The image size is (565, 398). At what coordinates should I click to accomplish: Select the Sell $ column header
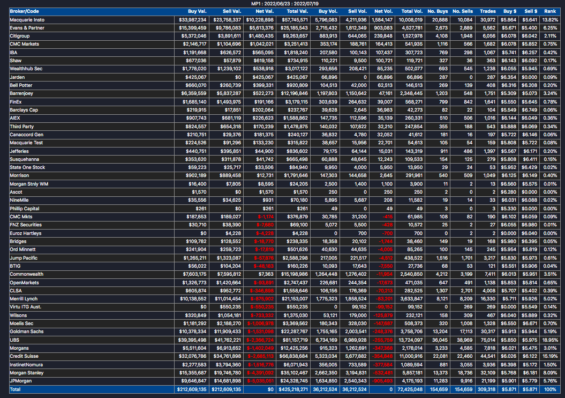point(531,11)
